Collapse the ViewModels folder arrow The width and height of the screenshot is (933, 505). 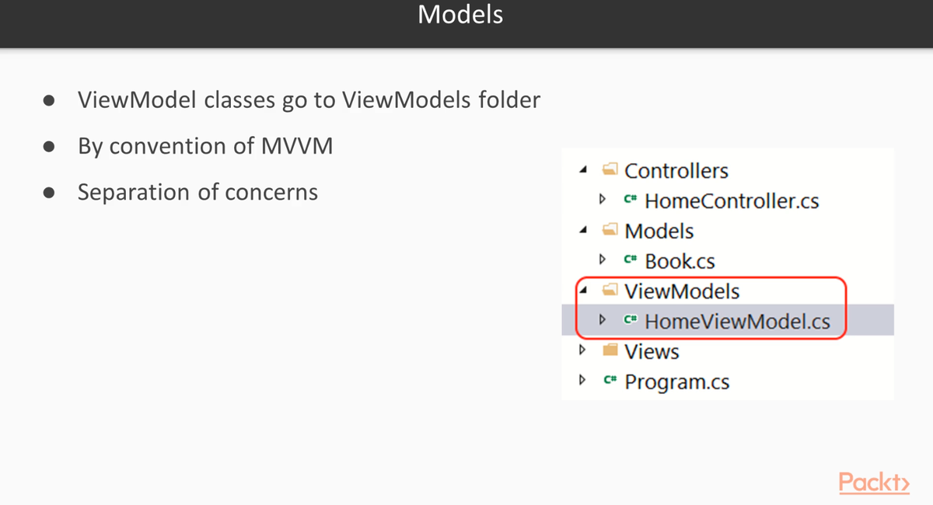click(x=584, y=292)
